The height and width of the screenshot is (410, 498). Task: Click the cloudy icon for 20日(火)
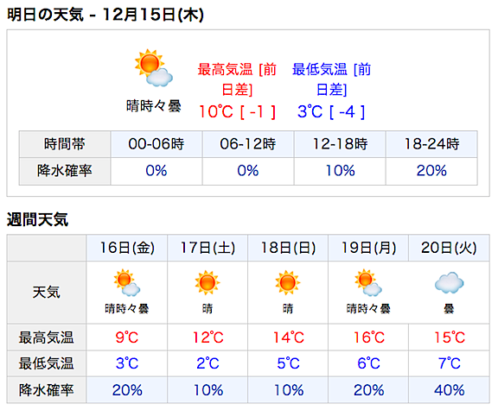[x=449, y=282]
